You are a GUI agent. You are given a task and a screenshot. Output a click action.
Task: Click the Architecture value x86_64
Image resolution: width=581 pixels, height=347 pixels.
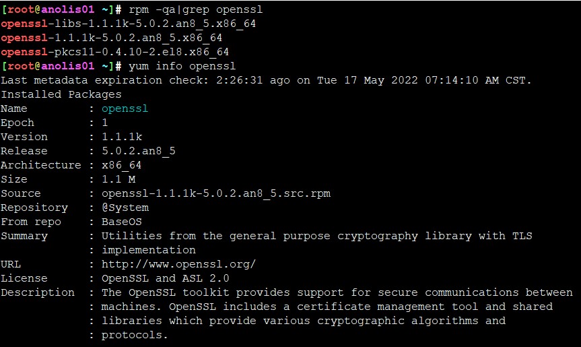(x=121, y=165)
